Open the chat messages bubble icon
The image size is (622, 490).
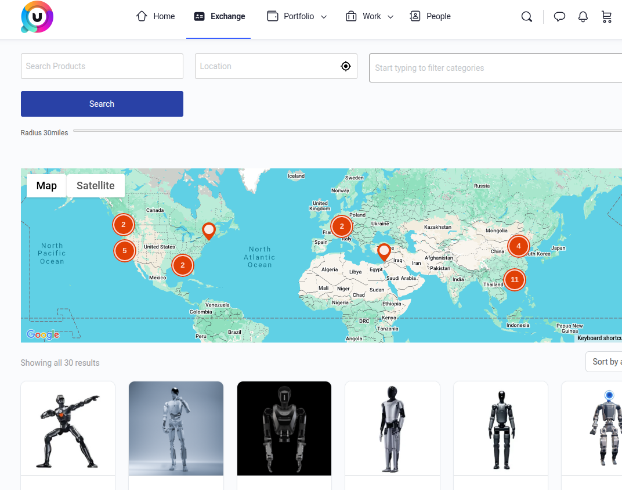(x=559, y=17)
